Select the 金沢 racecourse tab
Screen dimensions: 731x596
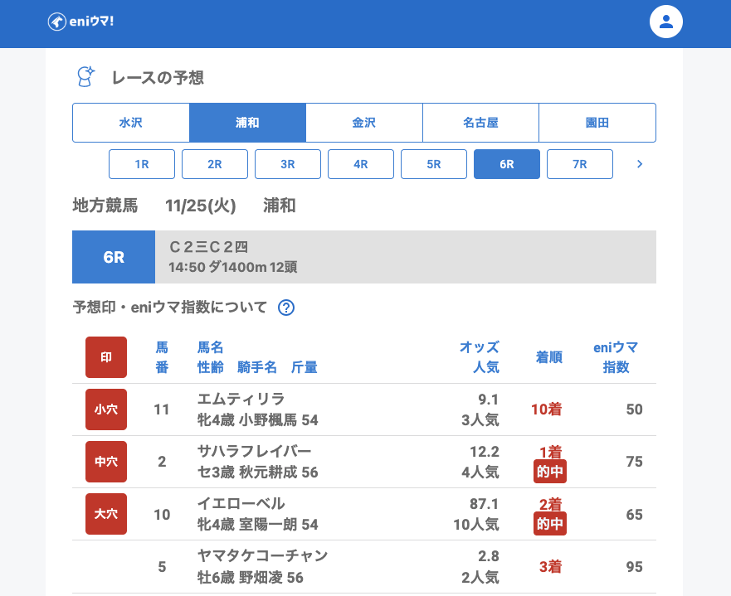click(364, 123)
